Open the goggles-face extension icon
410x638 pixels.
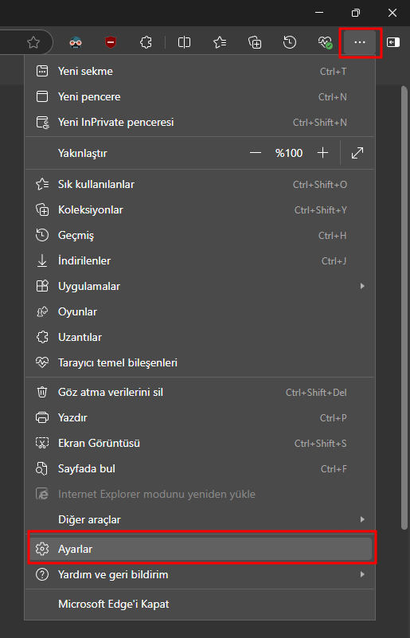point(76,42)
